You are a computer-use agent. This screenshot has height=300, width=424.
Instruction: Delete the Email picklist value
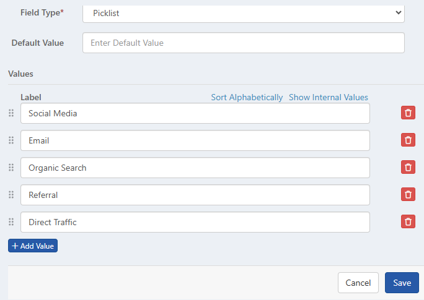(408, 140)
